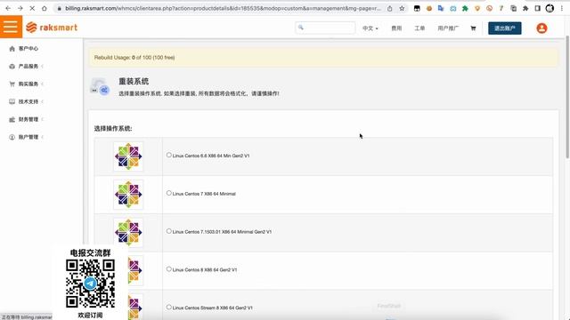Image resolution: width=570 pixels, height=320 pixels.
Task: Click the share icon in address bar
Action: tap(390, 8)
